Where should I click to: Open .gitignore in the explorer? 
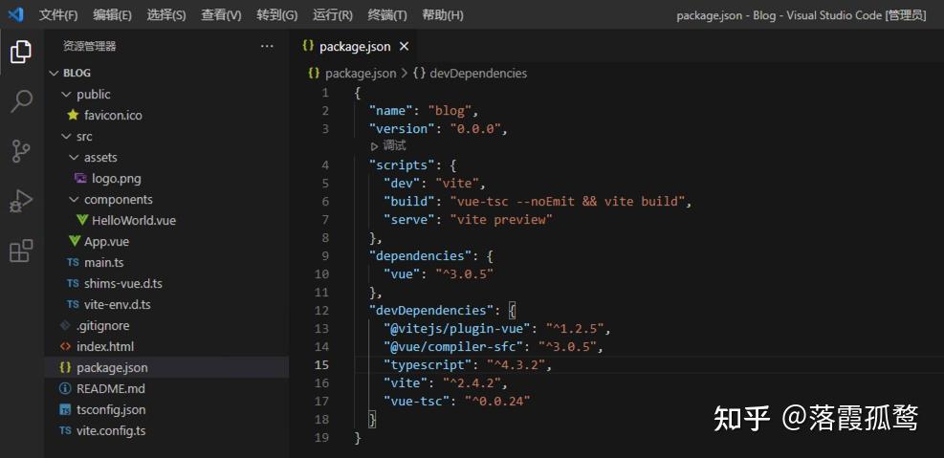103,326
